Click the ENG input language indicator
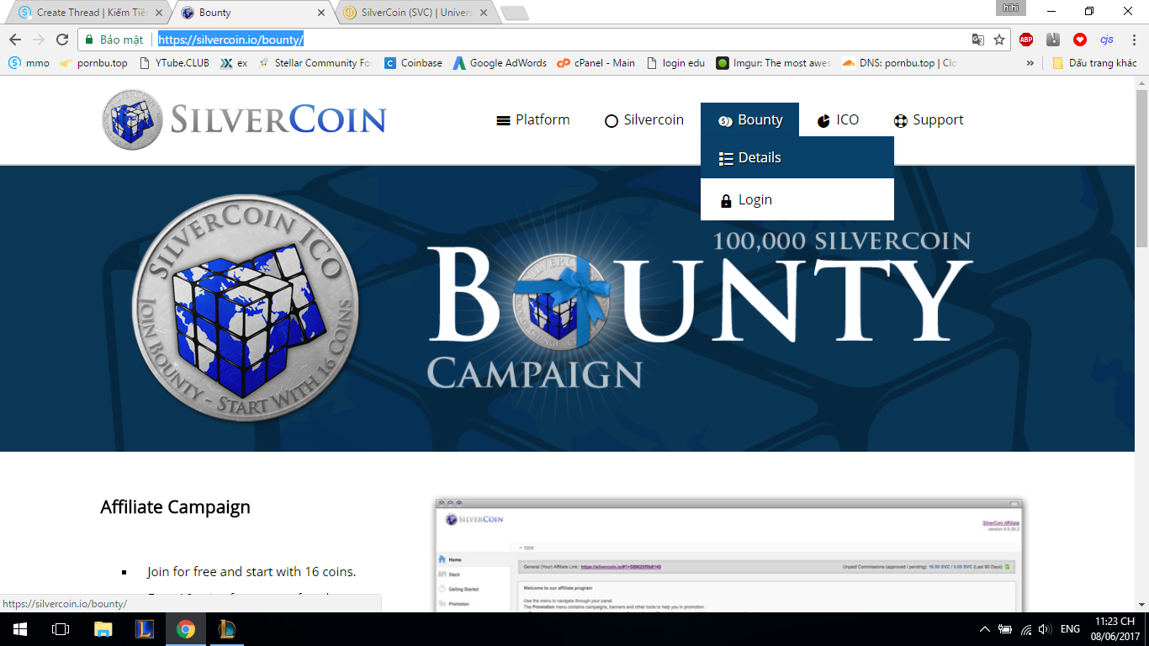 (x=1070, y=629)
